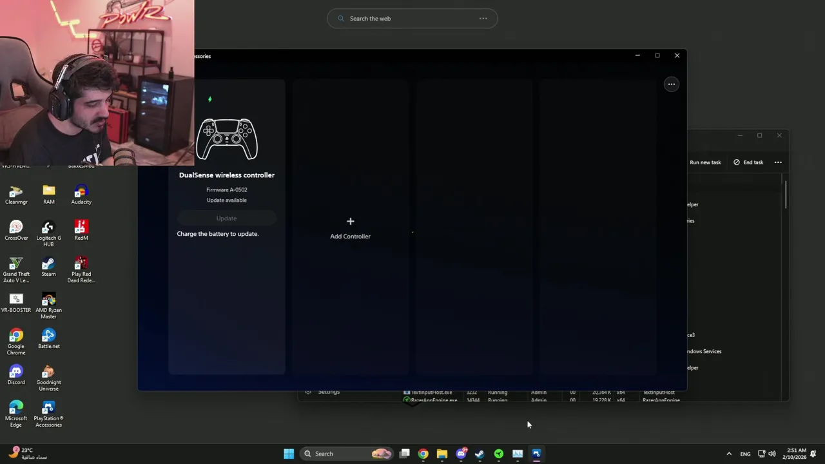The width and height of the screenshot is (825, 464).
Task: Launch CrossOver desktop shortcut
Action: 16,231
